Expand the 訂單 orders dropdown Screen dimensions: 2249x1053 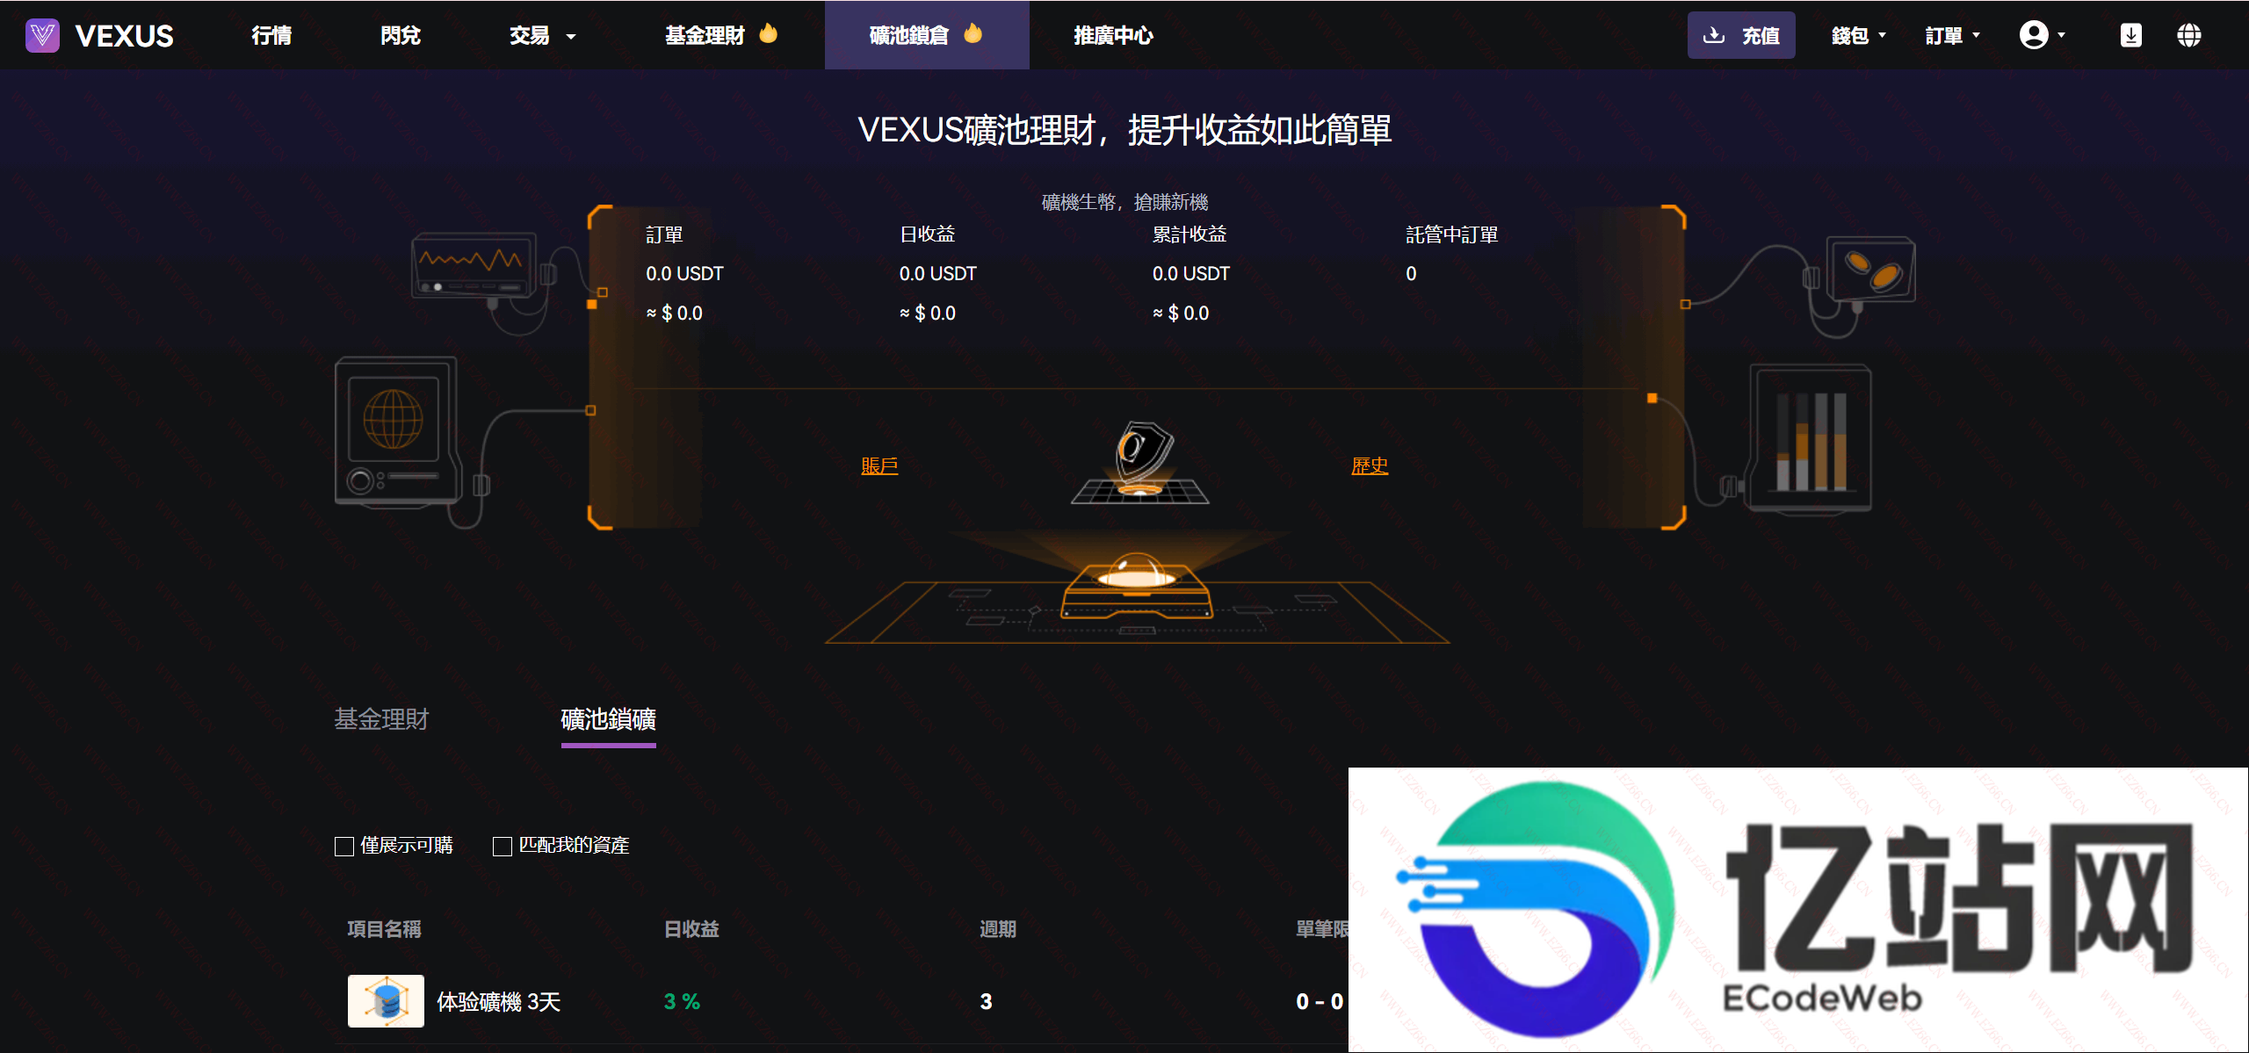pyautogui.click(x=1952, y=35)
